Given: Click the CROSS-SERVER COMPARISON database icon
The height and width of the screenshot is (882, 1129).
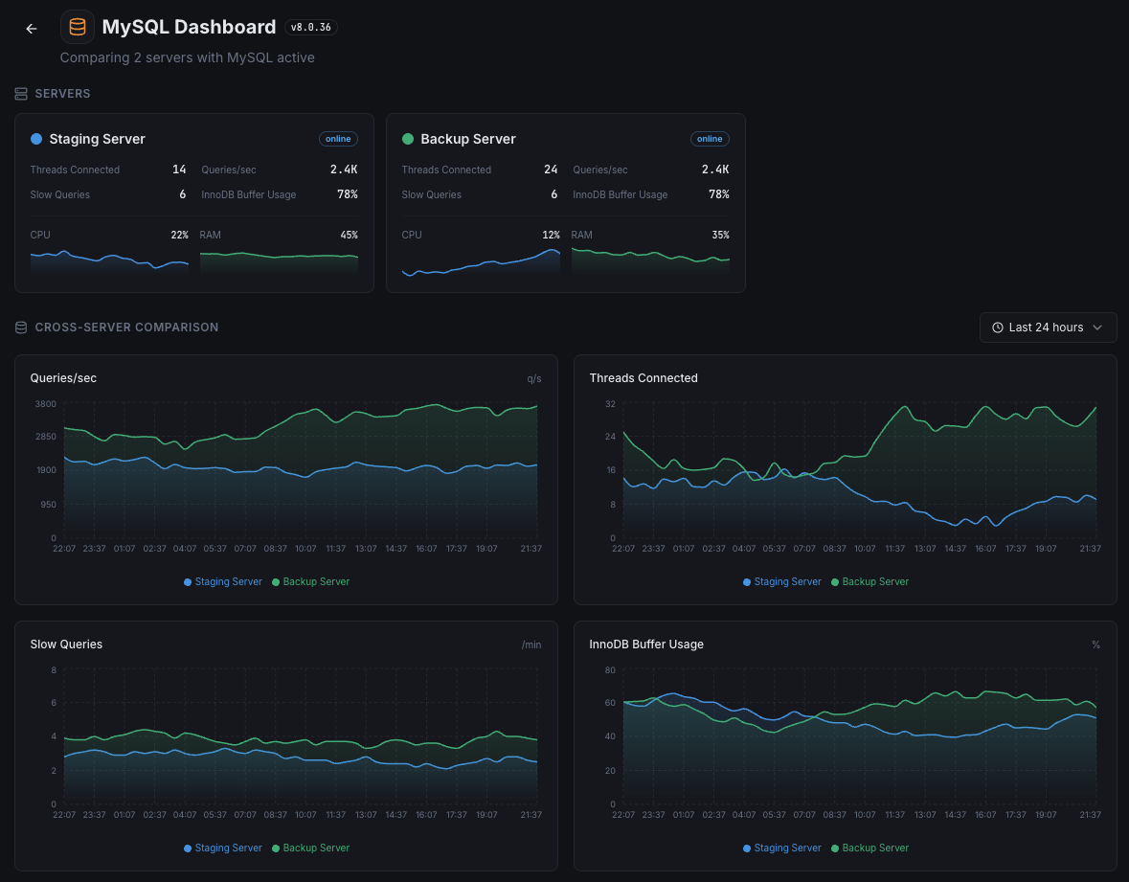Looking at the screenshot, I should click(x=20, y=327).
